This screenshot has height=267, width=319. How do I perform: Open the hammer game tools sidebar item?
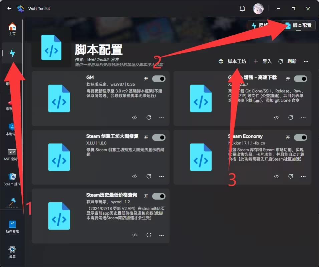(12, 203)
